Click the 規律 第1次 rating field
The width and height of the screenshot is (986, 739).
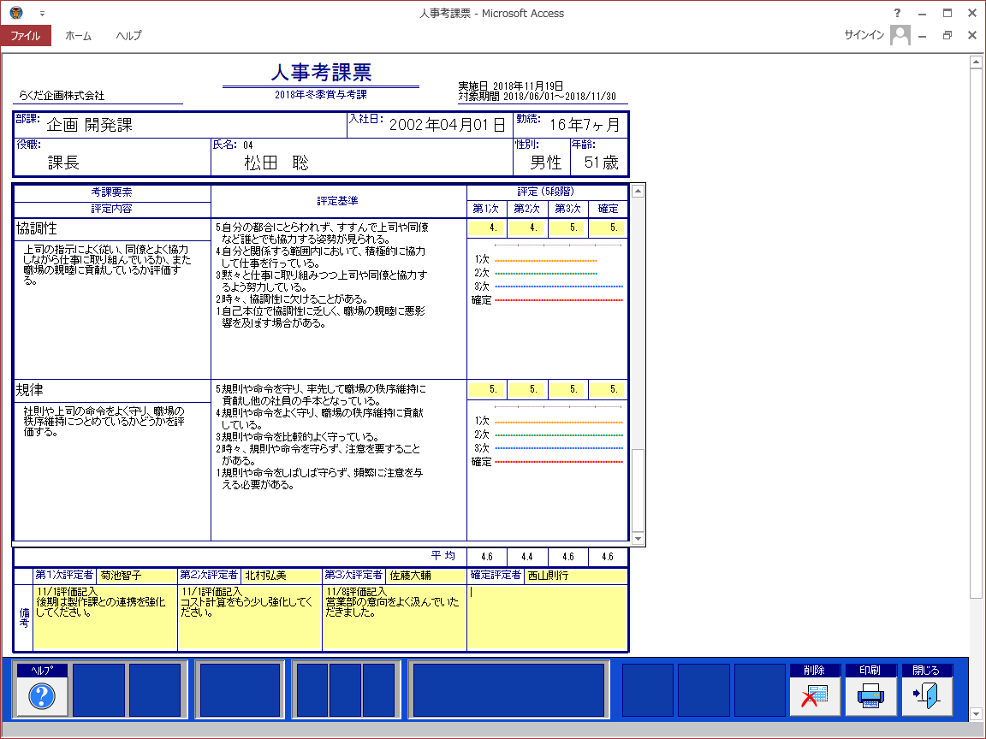(486, 390)
